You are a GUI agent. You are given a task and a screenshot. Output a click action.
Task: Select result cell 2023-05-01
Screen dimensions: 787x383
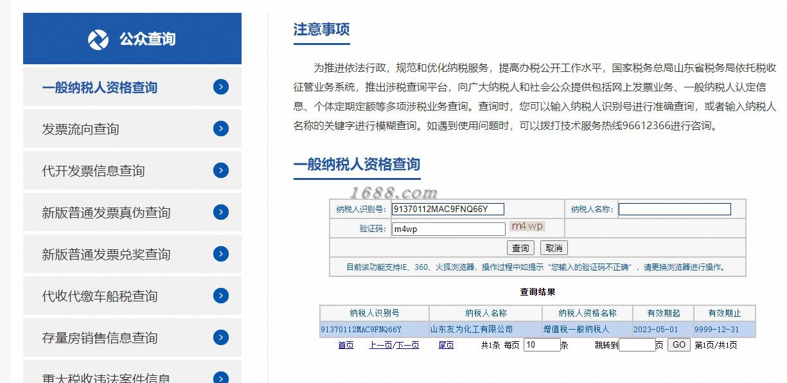pyautogui.click(x=663, y=330)
